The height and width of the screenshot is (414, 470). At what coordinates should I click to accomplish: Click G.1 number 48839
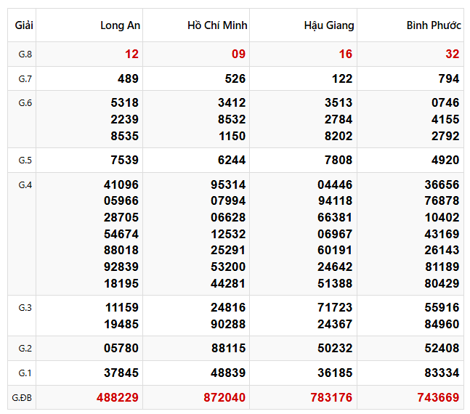[x=228, y=373]
